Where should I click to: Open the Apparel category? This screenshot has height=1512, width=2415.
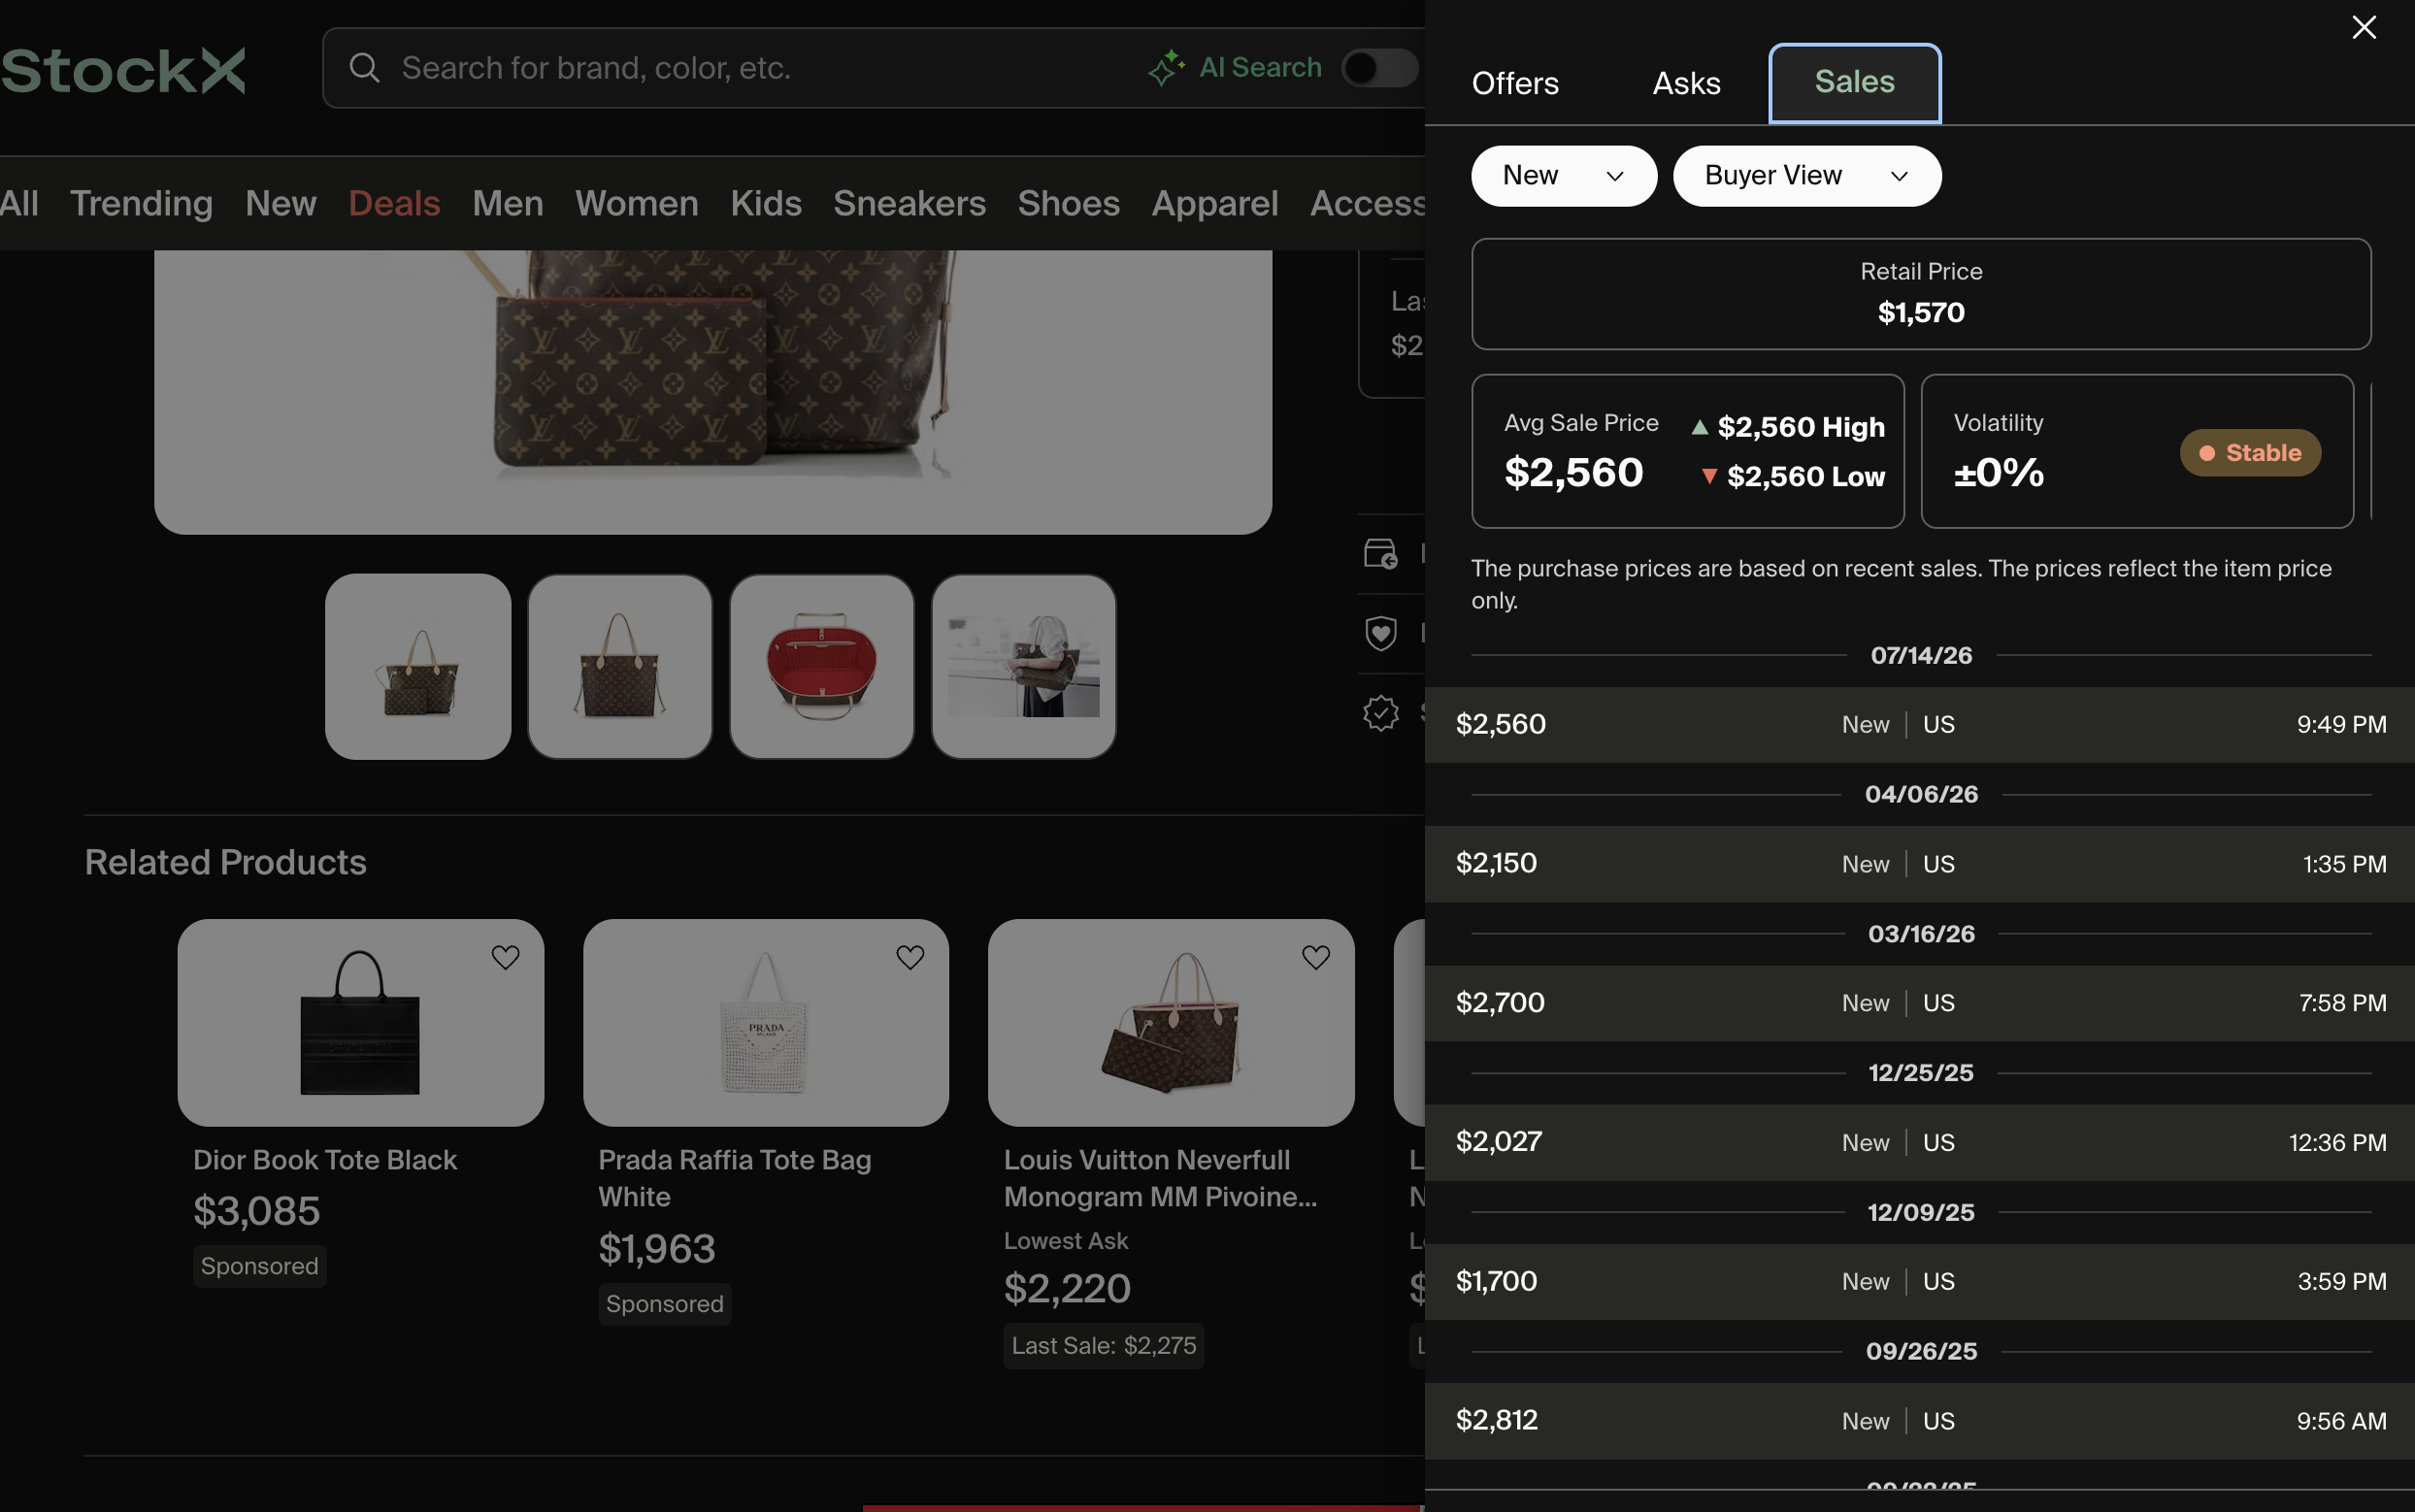click(x=1215, y=203)
